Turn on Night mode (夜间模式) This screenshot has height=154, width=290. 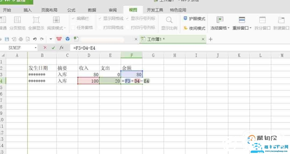pos(194,28)
